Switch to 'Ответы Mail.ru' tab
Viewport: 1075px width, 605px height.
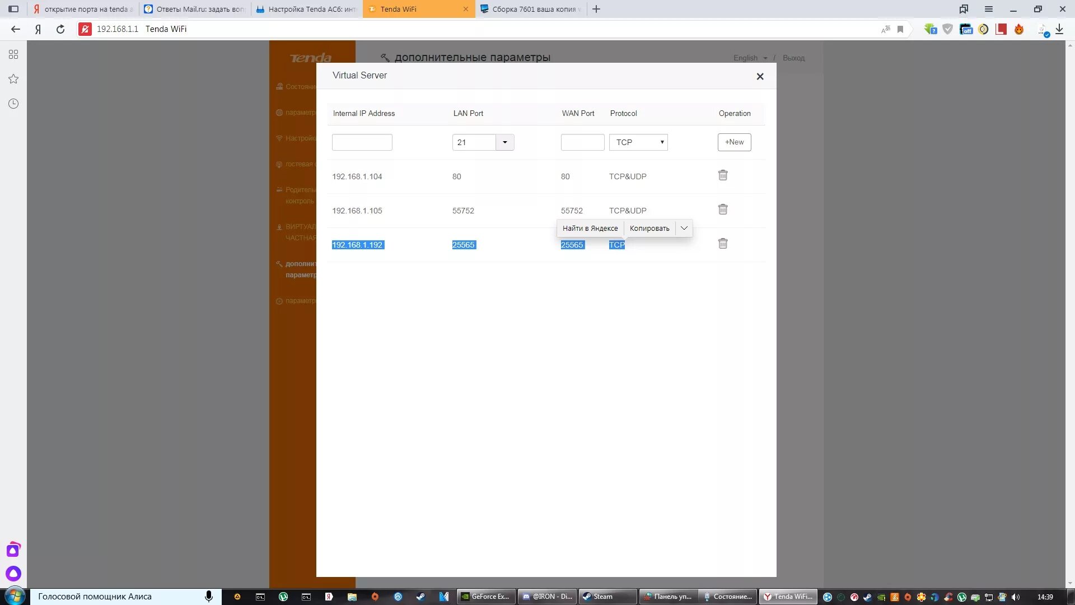point(195,9)
